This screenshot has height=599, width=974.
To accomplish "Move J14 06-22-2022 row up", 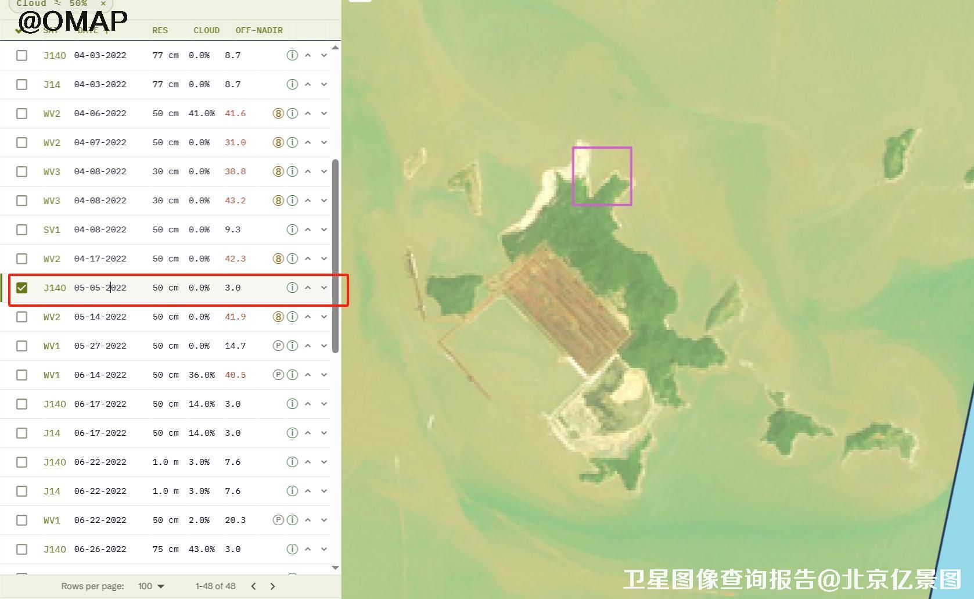I will pos(308,491).
